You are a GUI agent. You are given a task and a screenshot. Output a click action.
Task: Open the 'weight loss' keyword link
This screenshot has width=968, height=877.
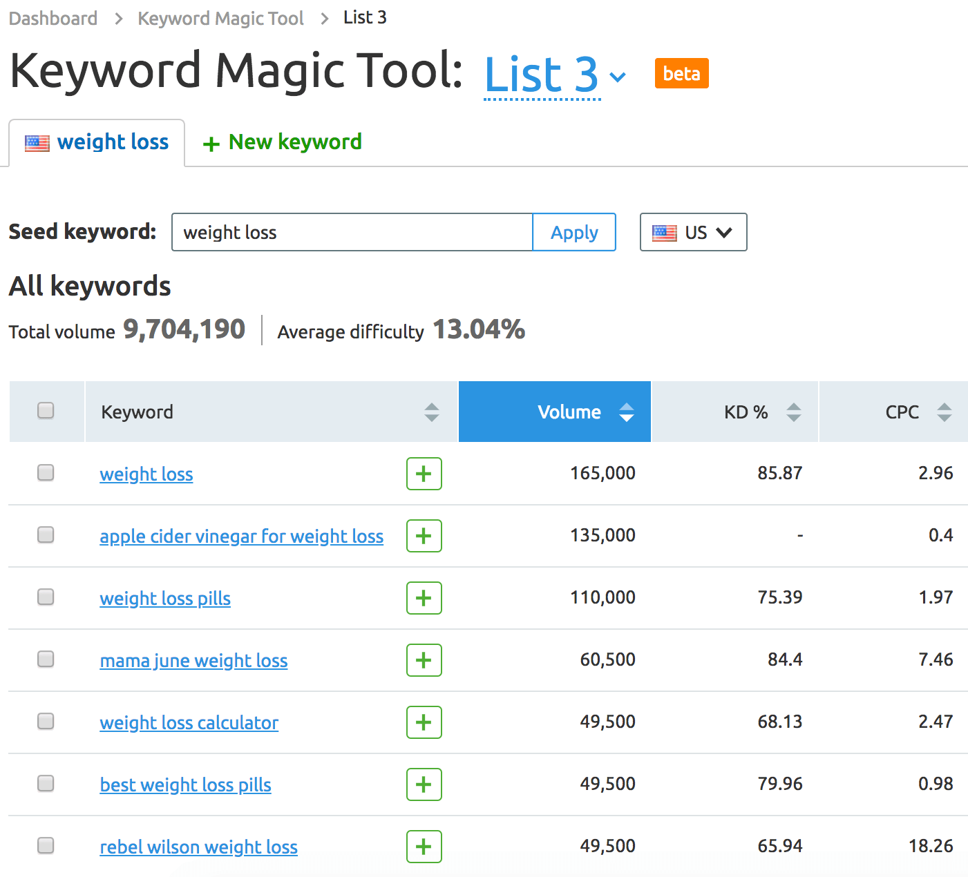146,474
